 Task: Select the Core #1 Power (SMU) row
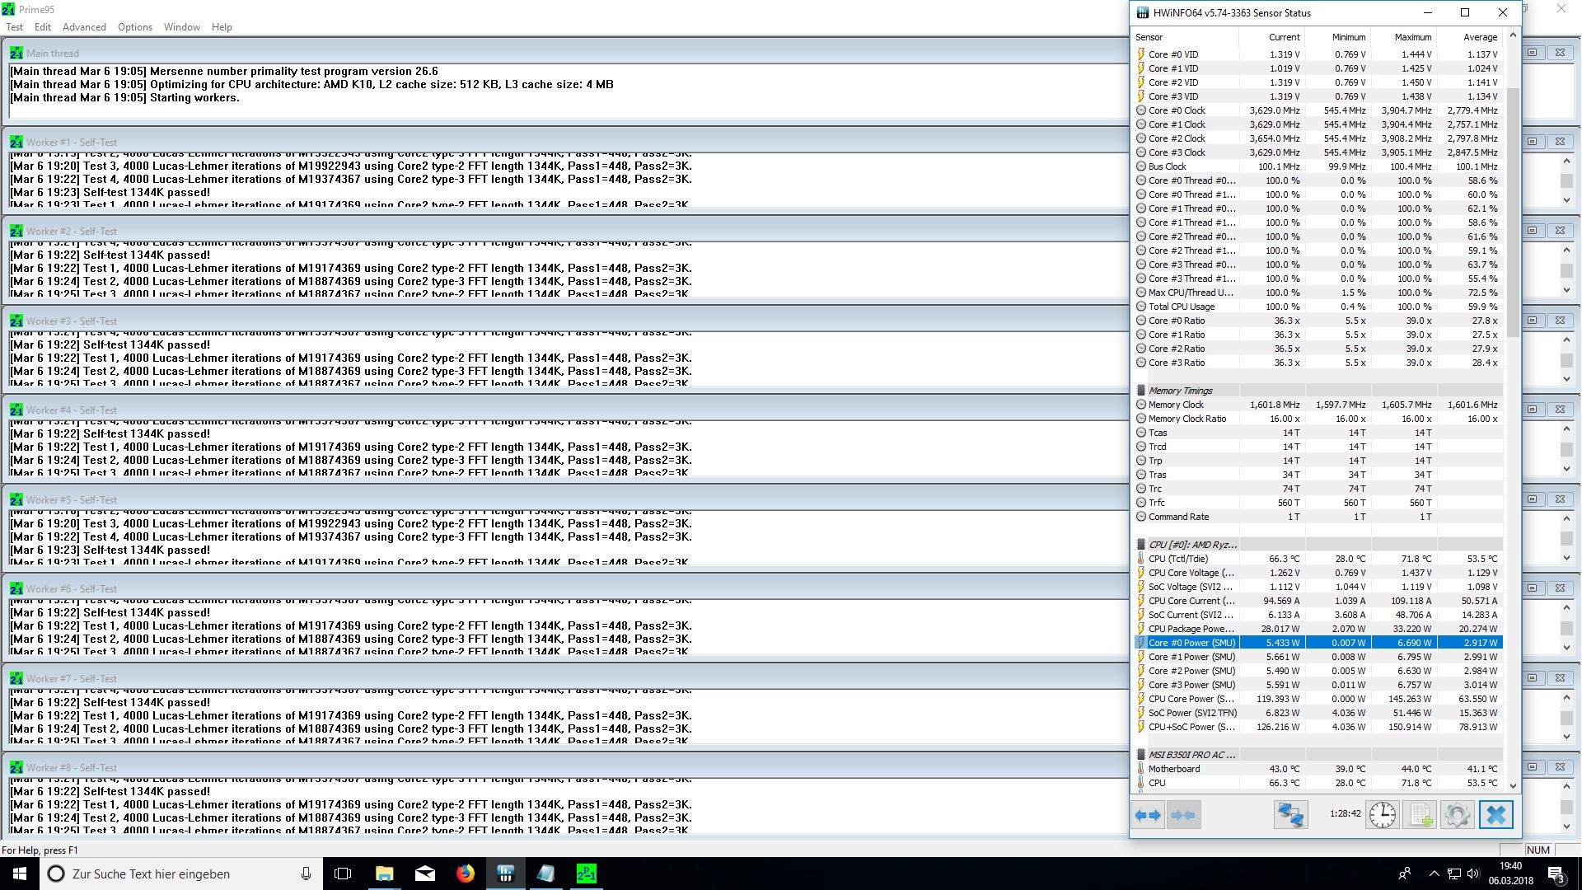[x=1191, y=657]
